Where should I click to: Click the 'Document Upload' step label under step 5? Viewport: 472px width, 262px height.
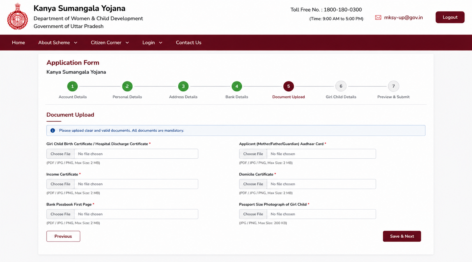(288, 97)
